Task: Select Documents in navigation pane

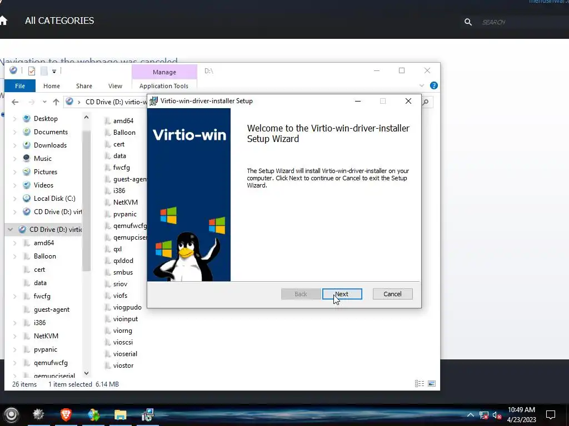Action: pyautogui.click(x=51, y=132)
